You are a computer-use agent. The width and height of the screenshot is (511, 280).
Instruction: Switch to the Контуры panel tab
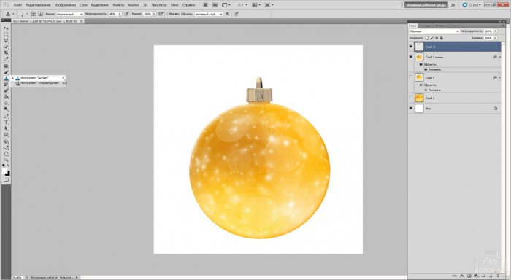[x=426, y=26]
